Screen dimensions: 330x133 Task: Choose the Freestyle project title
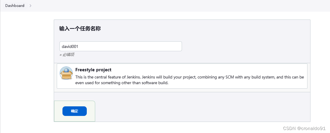tap(93, 70)
